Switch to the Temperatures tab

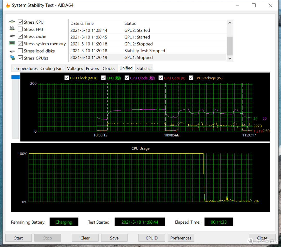click(x=25, y=68)
